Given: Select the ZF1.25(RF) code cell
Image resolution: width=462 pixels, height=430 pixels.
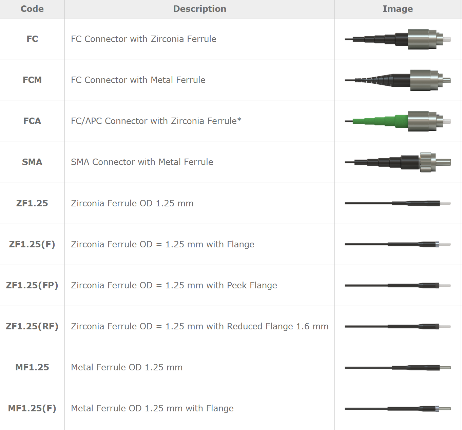Looking at the screenshot, I should point(32,326).
